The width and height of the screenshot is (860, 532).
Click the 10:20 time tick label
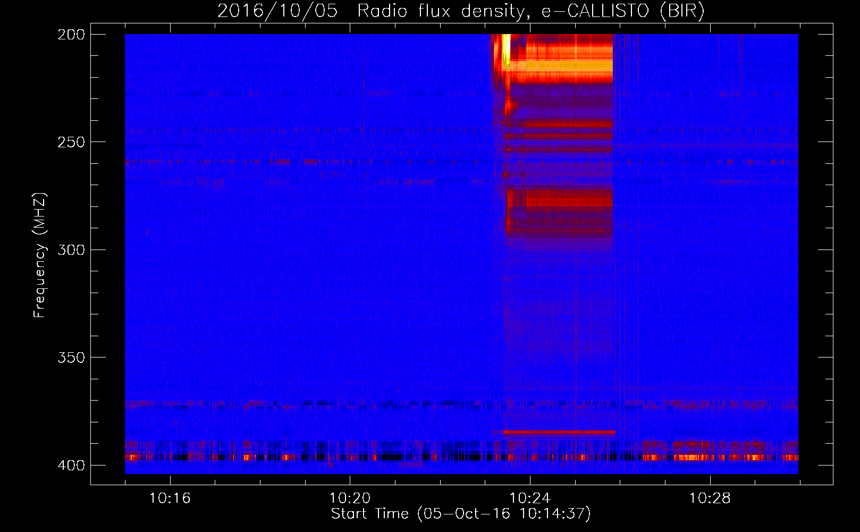(350, 498)
